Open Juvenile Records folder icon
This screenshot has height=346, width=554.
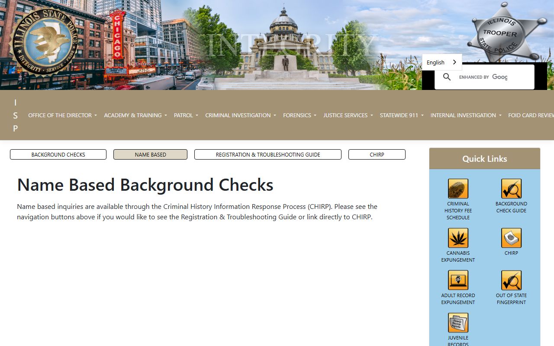pyautogui.click(x=458, y=323)
